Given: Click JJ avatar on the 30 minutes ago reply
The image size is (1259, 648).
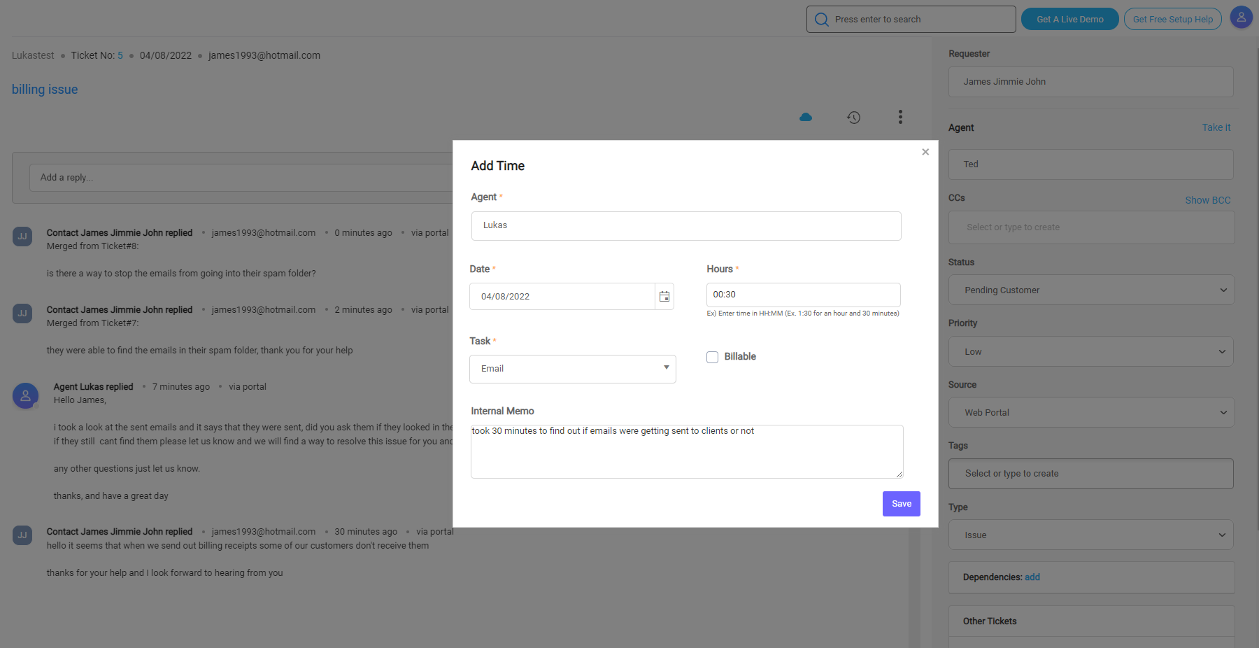Looking at the screenshot, I should tap(22, 535).
